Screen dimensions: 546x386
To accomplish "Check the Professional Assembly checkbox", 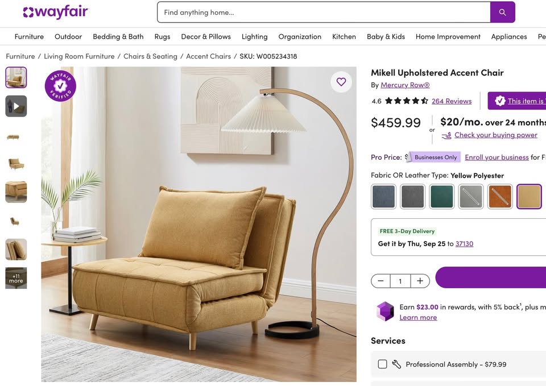I will tap(382, 364).
